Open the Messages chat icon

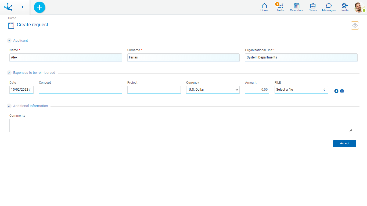329,7
